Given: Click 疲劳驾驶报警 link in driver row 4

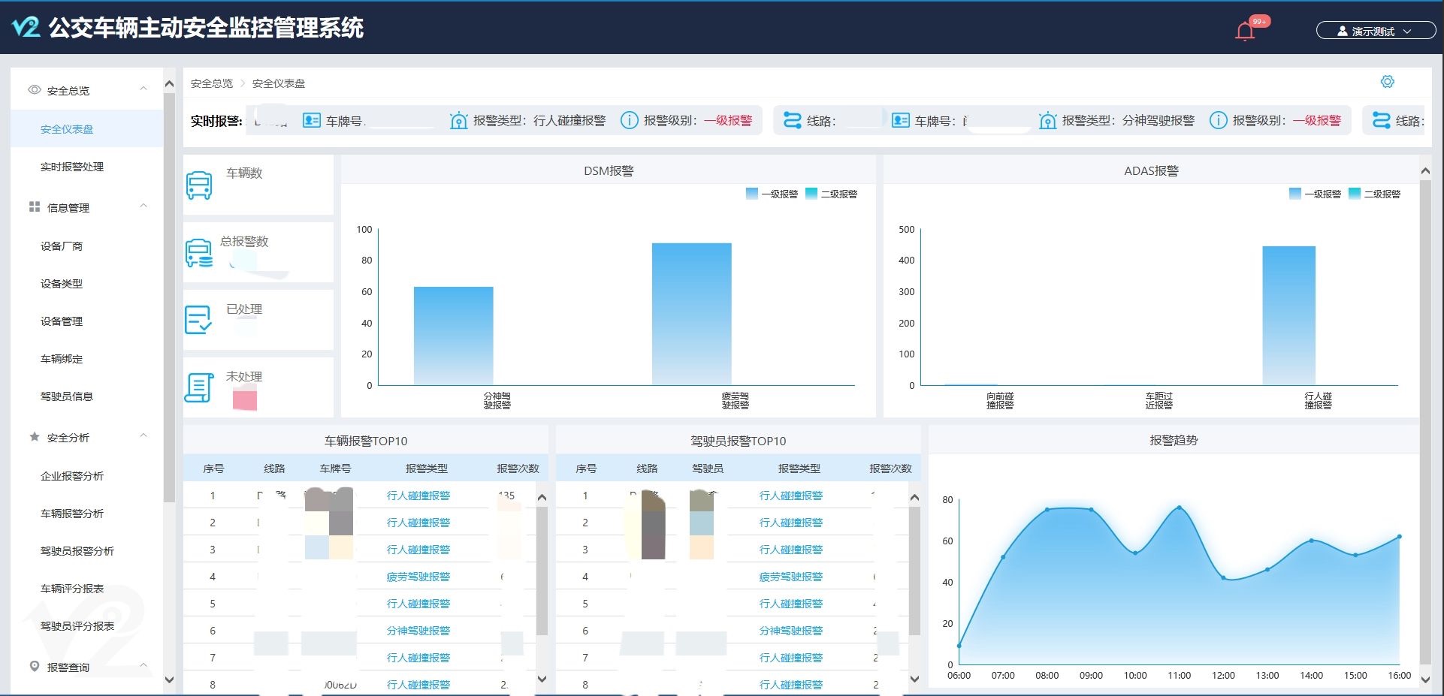Looking at the screenshot, I should 790,577.
